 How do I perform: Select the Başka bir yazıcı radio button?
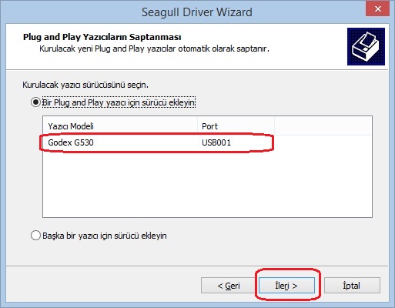point(35,236)
